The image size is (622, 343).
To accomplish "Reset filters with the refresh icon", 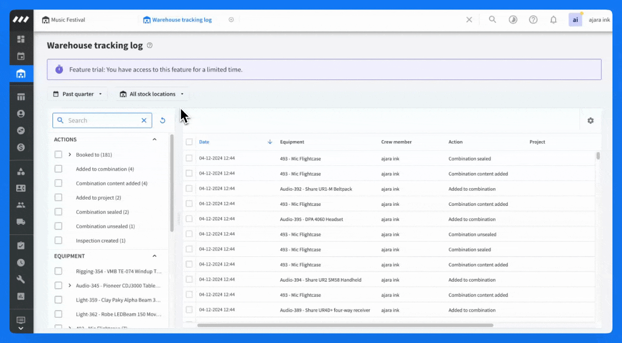I will click(x=163, y=121).
